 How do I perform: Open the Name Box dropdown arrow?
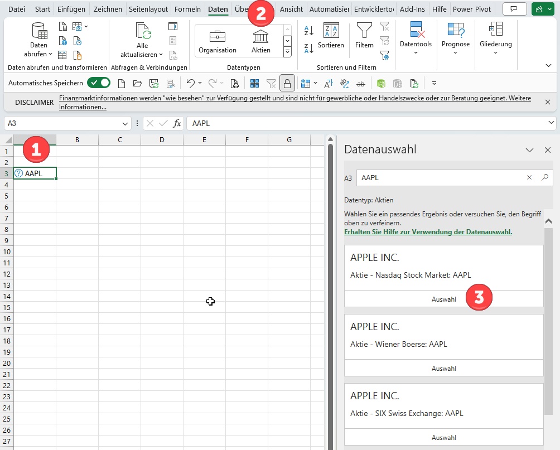[125, 124]
